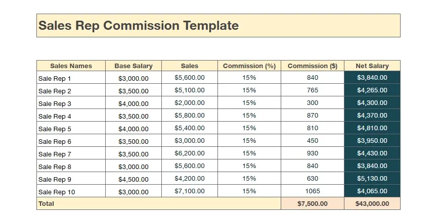Screen dimensions: 438x219
Task: Click Sale Rep 5 net salary $4,810.00
Action: [372, 128]
